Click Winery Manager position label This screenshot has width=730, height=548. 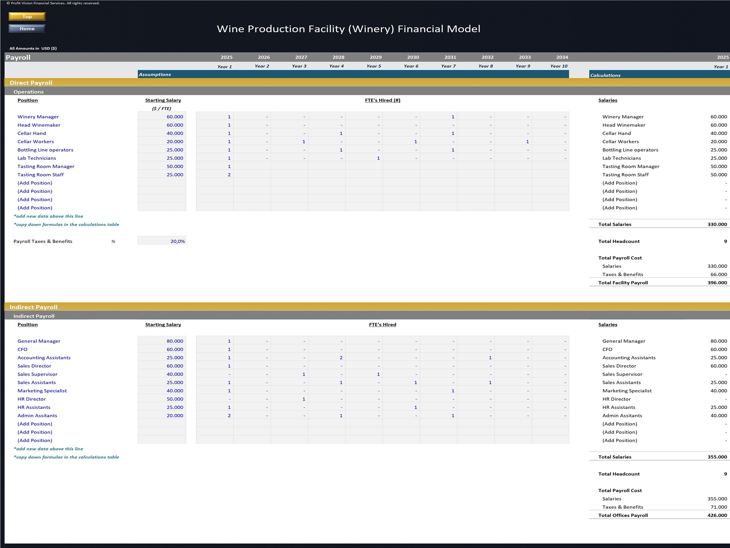(38, 117)
